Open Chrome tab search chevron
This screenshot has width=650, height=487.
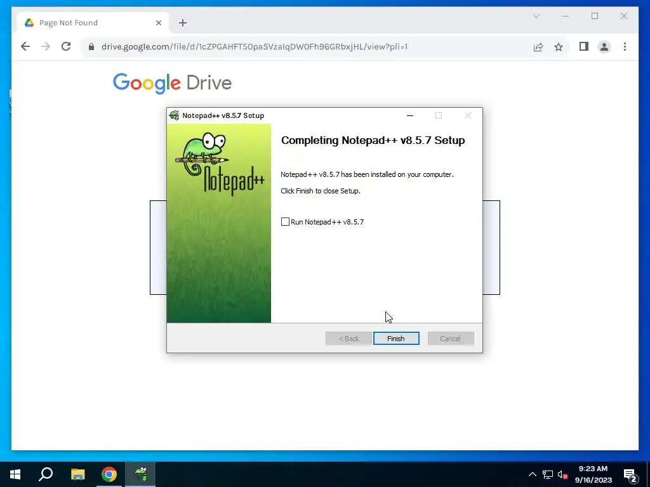tap(536, 16)
